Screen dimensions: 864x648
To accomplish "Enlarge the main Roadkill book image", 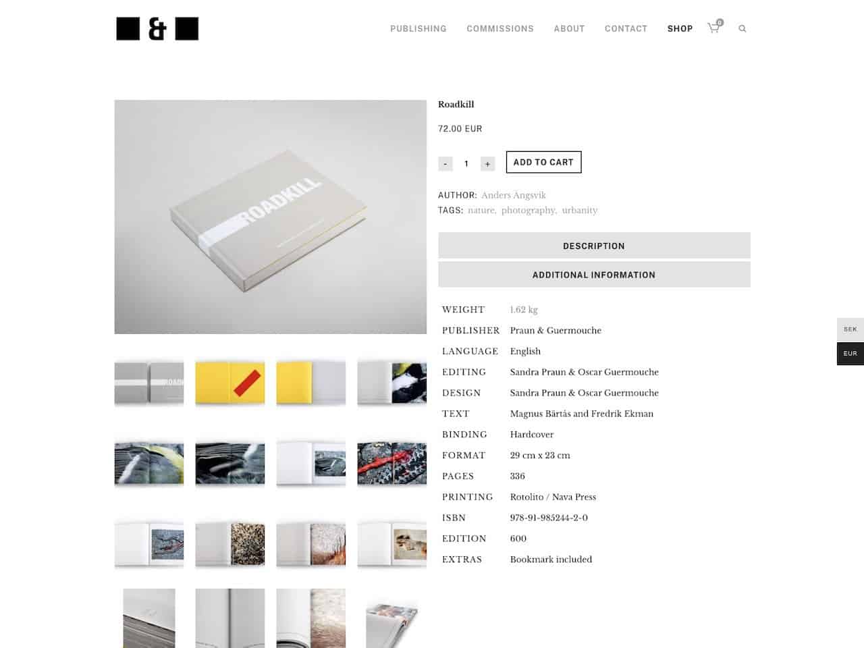I will pyautogui.click(x=271, y=217).
